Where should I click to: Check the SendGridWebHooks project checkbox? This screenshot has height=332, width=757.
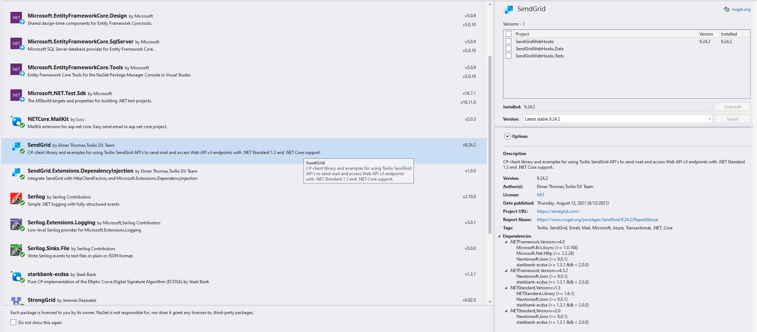508,41
